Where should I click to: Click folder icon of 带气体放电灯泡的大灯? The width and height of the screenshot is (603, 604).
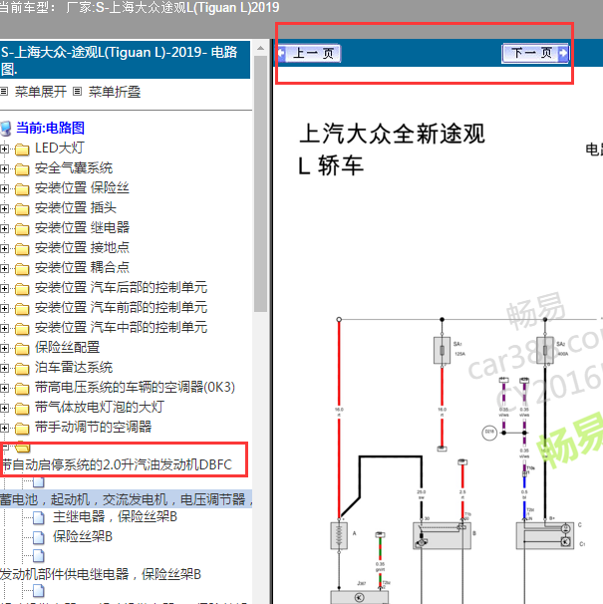pos(22,409)
